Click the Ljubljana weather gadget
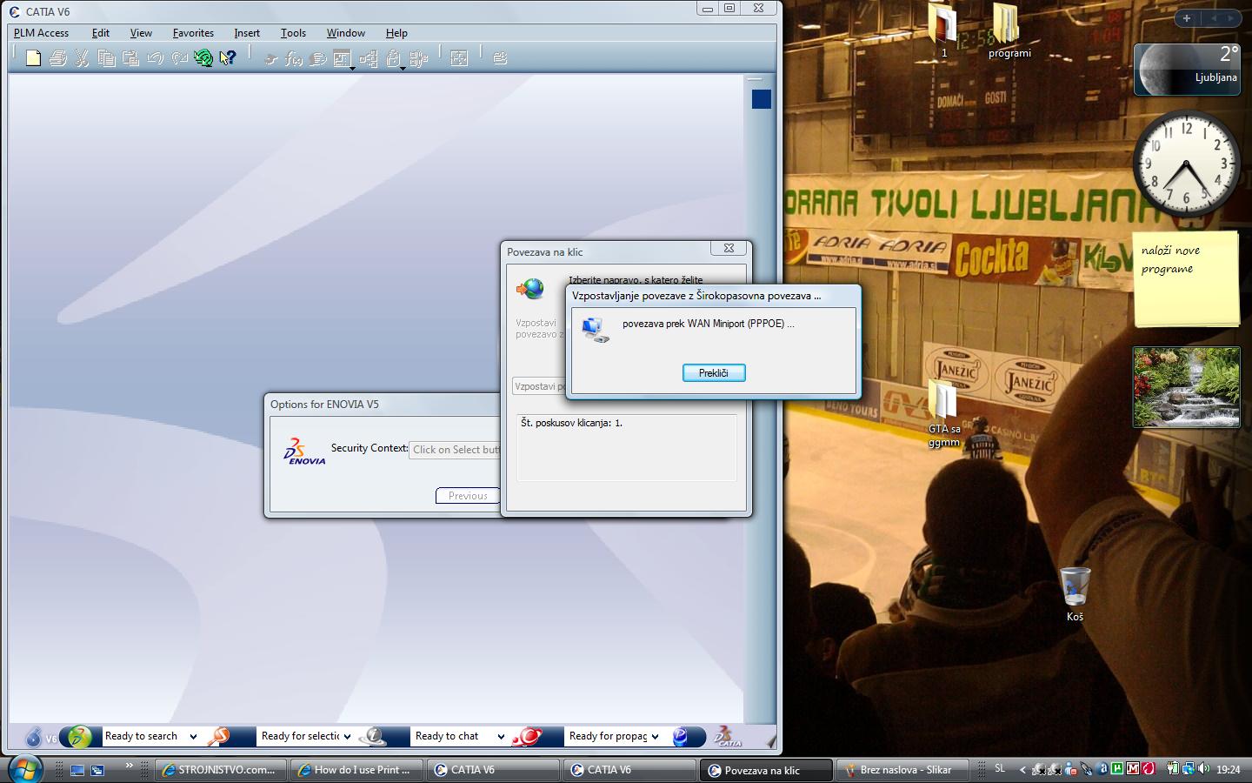The height and width of the screenshot is (783, 1252). [x=1187, y=68]
